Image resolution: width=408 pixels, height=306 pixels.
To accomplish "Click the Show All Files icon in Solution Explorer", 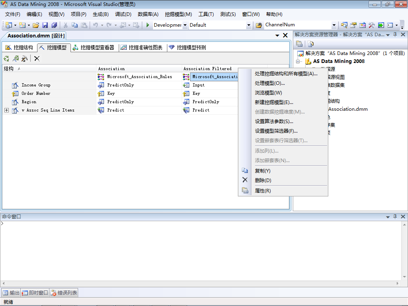I will (x=311, y=44).
